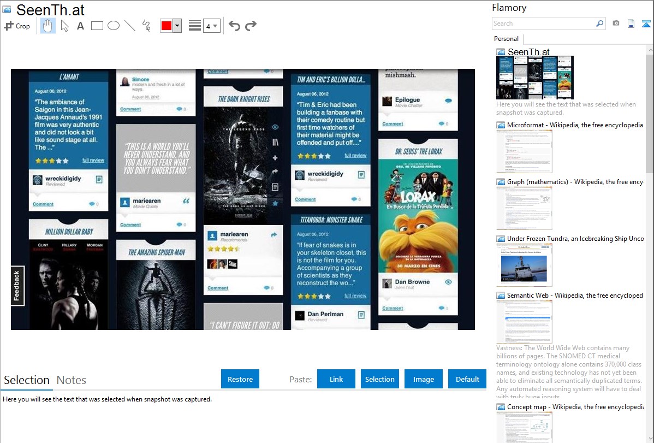Screen dimensions: 654x443
Task: Click the Flamory search input field
Action: [x=544, y=23]
